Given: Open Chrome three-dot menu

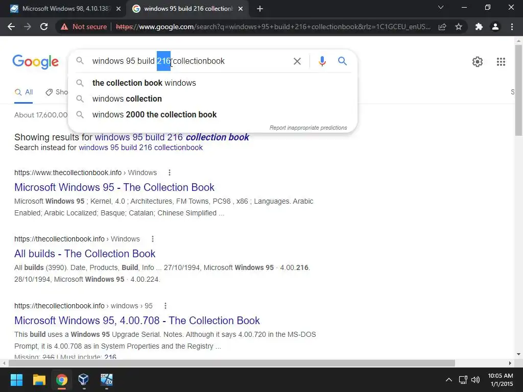Looking at the screenshot, I should click(512, 27).
